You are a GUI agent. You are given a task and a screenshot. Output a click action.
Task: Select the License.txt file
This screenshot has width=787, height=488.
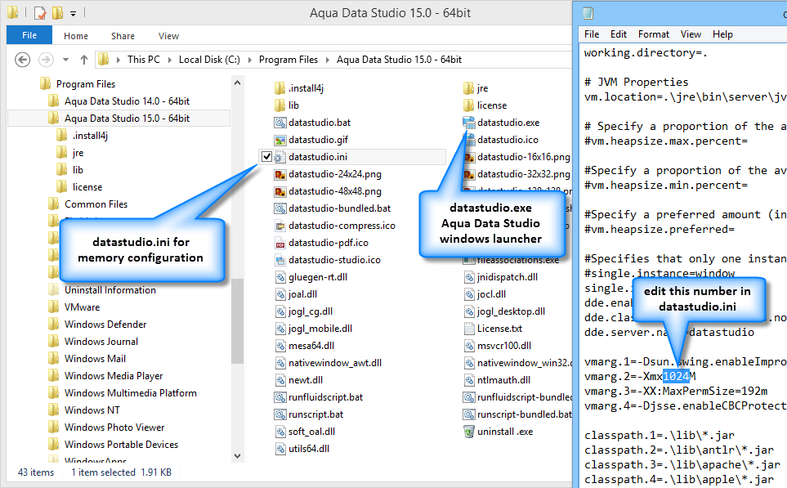coord(499,329)
